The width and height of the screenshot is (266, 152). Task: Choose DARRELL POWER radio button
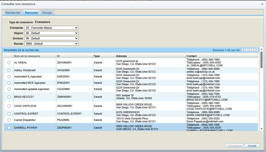[9, 128]
